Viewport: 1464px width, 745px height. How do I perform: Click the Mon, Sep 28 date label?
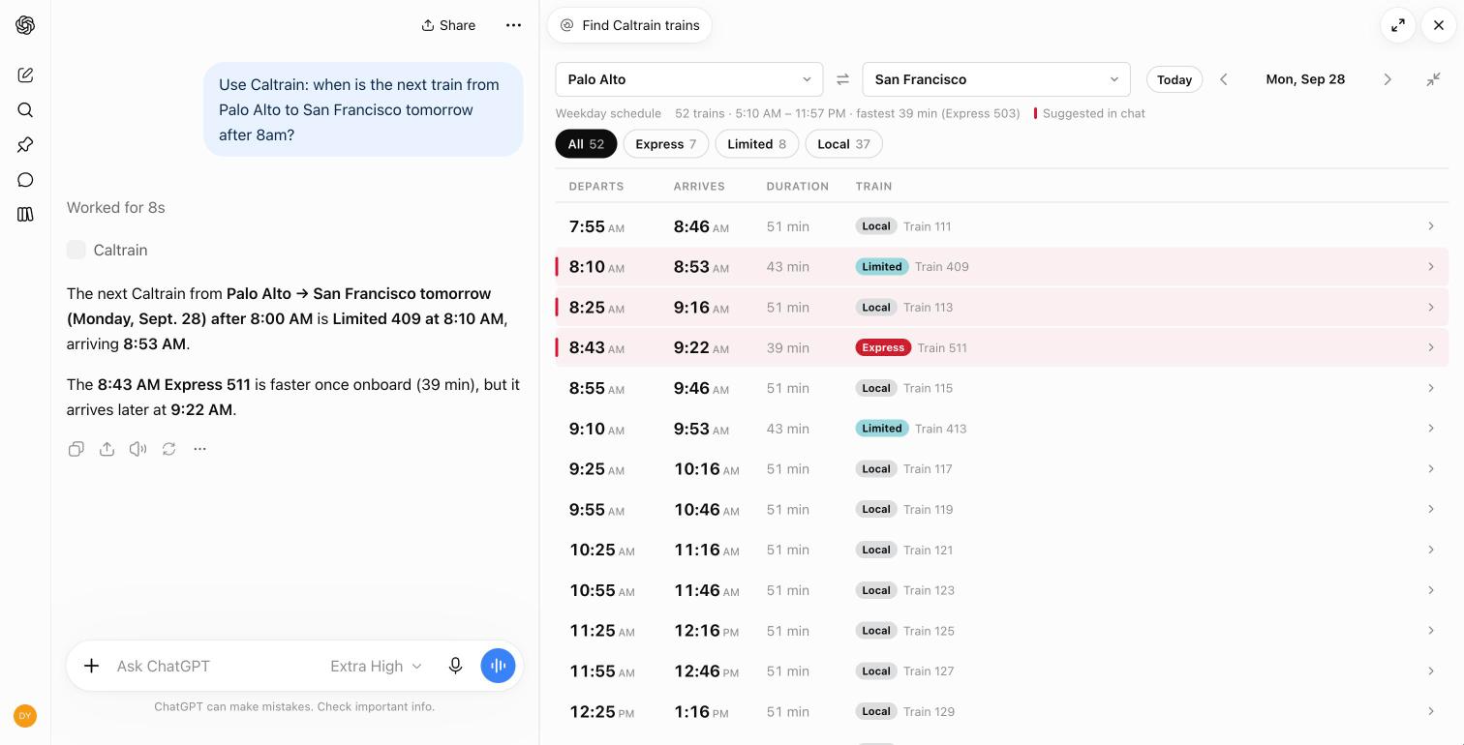1305,79
